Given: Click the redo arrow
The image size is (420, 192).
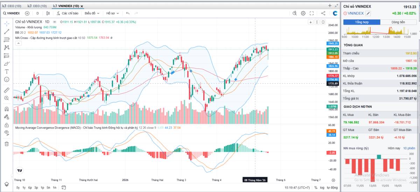Looking at the screenshot, I should [136, 13].
